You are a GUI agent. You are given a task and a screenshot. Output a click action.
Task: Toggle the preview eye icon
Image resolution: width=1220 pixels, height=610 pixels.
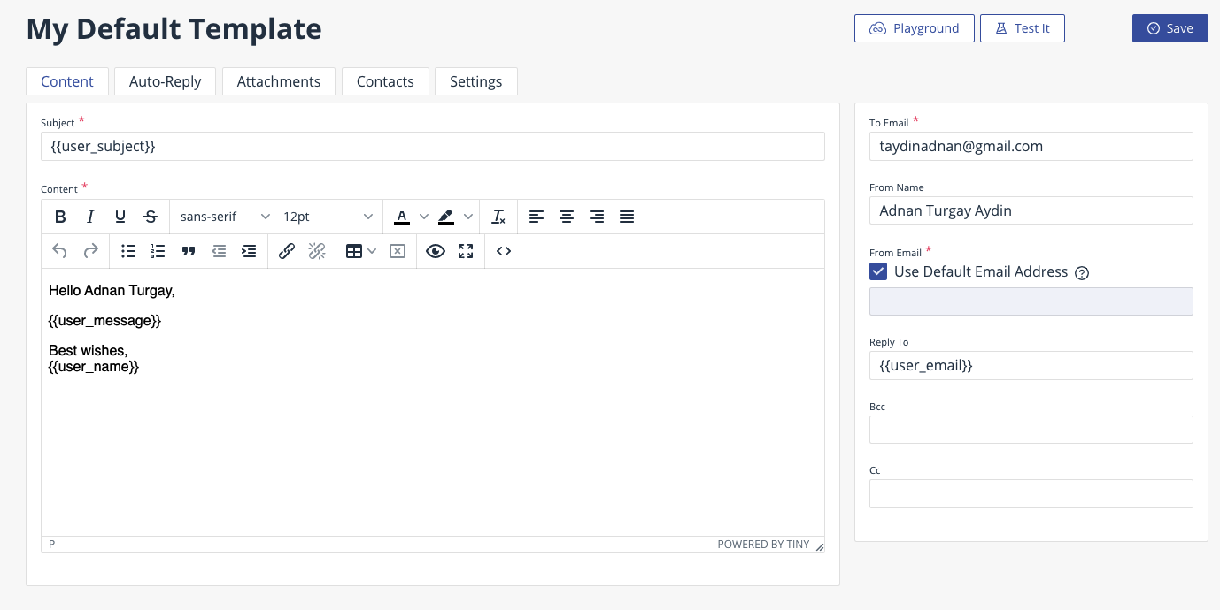pos(435,251)
